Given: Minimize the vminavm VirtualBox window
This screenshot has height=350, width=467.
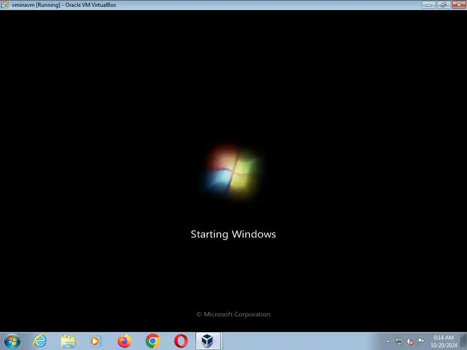Looking at the screenshot, I should pos(429,5).
